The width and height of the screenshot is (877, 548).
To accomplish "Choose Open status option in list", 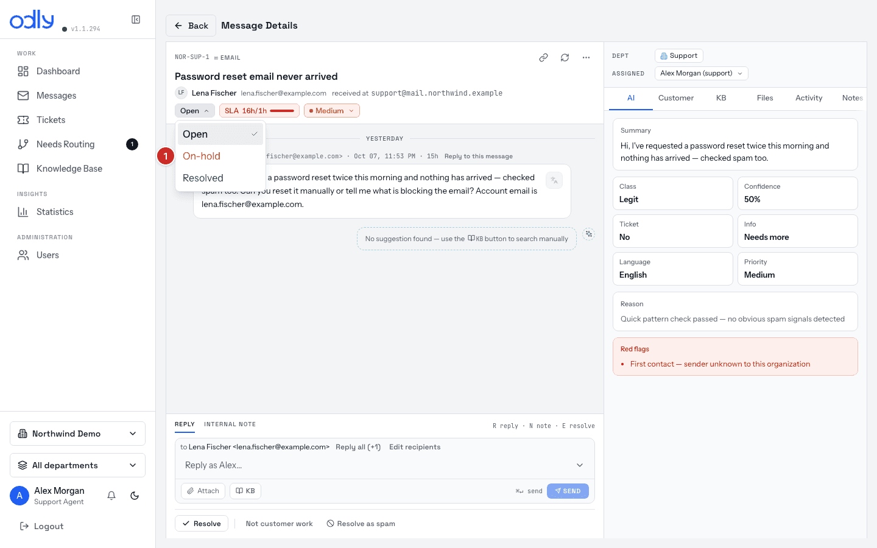I will pos(220,134).
